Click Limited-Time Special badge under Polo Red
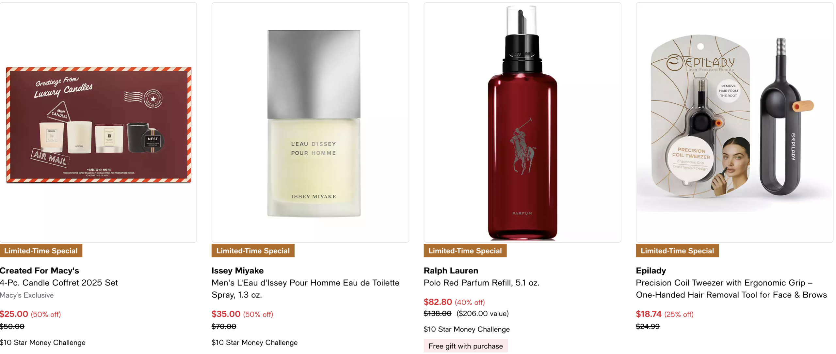 465,251
